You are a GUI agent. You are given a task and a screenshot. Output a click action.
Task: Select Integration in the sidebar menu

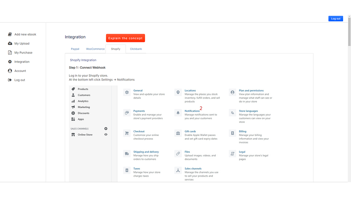click(22, 62)
